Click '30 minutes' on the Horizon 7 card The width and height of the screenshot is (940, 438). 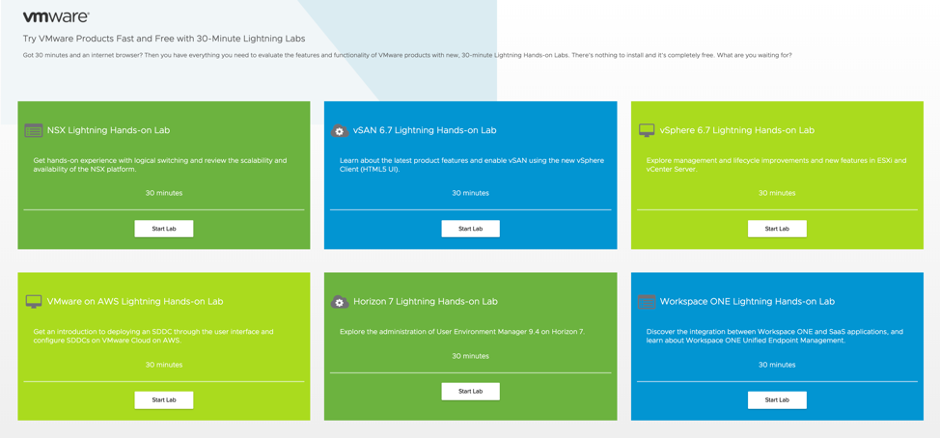471,356
